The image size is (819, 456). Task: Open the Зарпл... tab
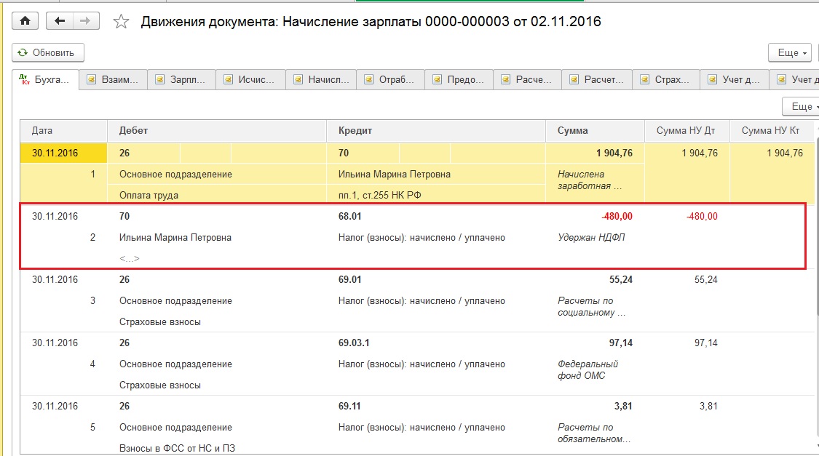(181, 80)
